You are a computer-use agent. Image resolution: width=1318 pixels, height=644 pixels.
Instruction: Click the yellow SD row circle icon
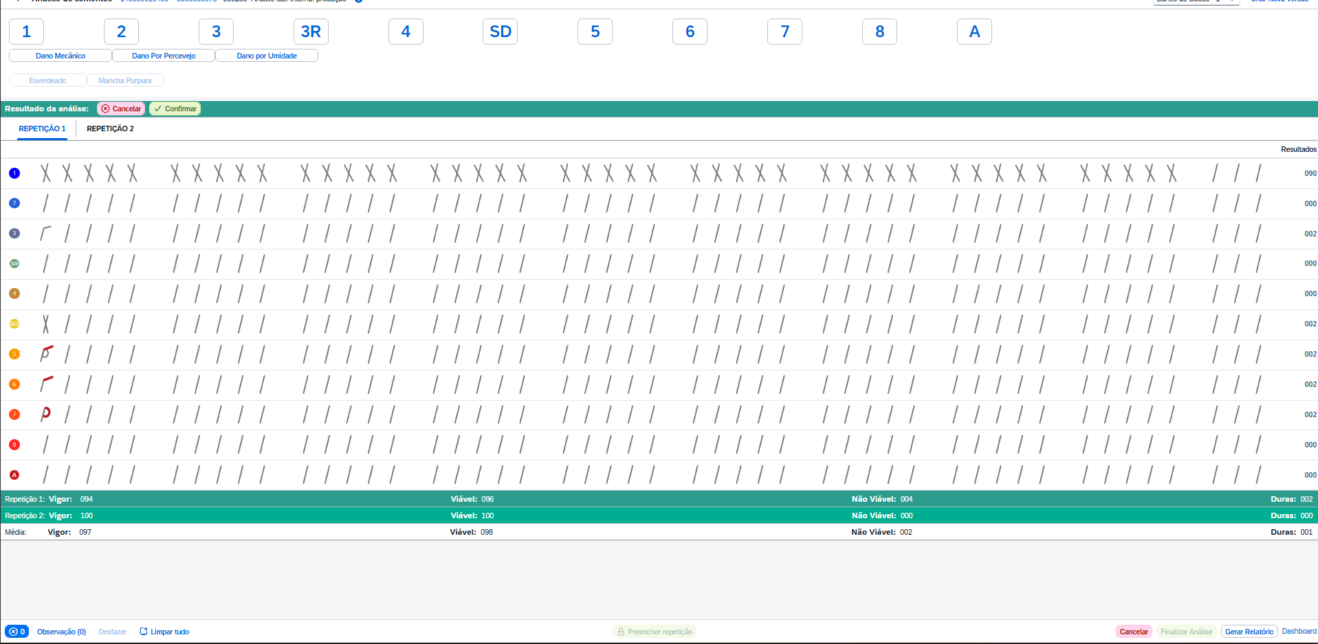pos(14,324)
